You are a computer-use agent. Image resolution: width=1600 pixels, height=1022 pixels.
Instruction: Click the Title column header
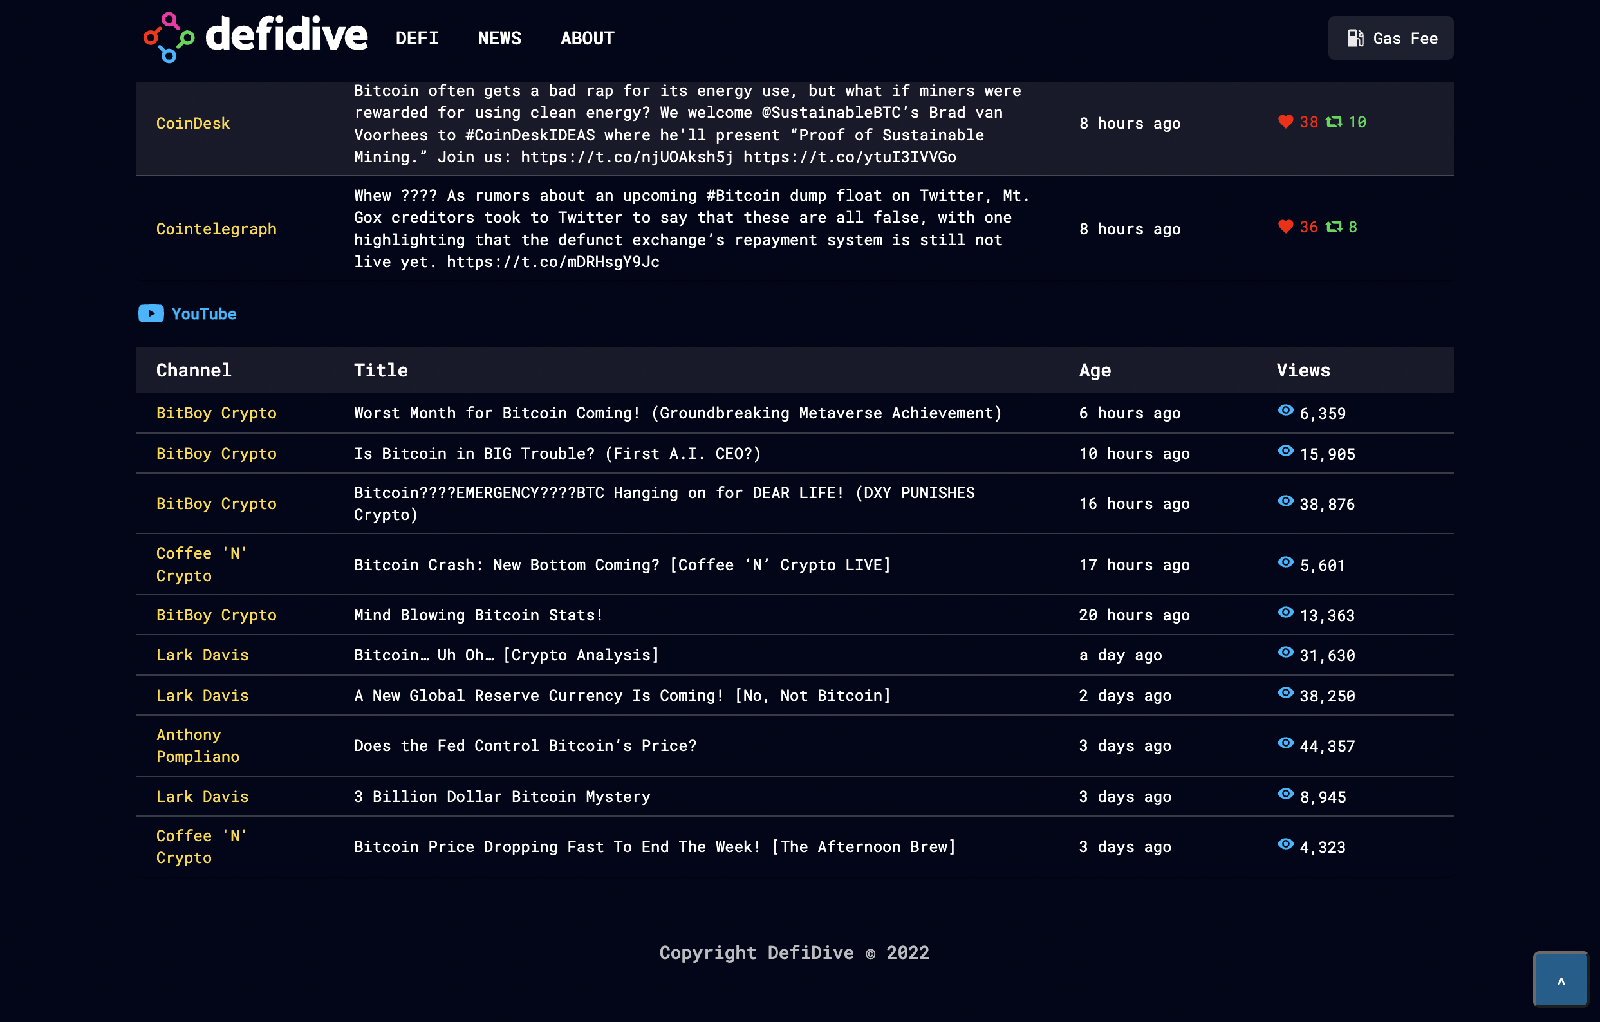coord(381,370)
